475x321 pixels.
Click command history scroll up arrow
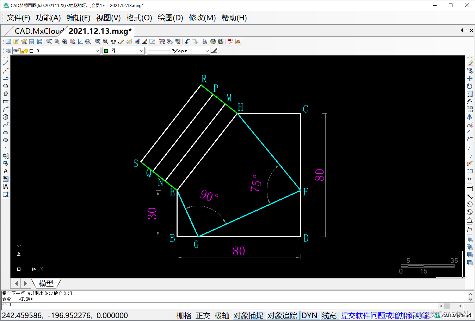pyautogui.click(x=470, y=294)
